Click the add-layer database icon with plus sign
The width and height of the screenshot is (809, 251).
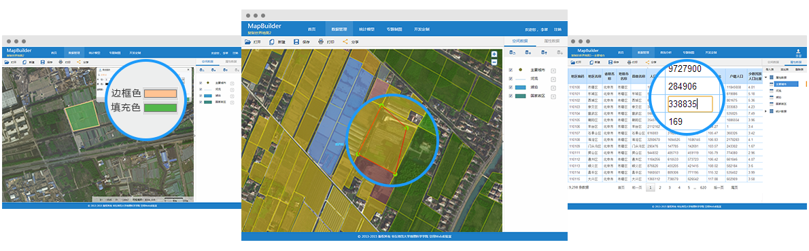pos(528,52)
